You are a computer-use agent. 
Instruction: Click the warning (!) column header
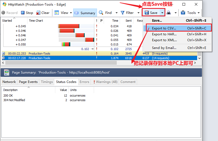(x=97, y=21)
